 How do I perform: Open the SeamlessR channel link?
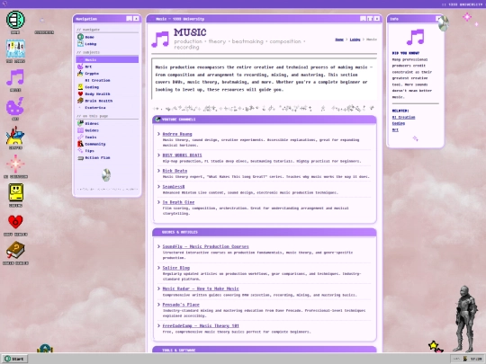click(174, 187)
